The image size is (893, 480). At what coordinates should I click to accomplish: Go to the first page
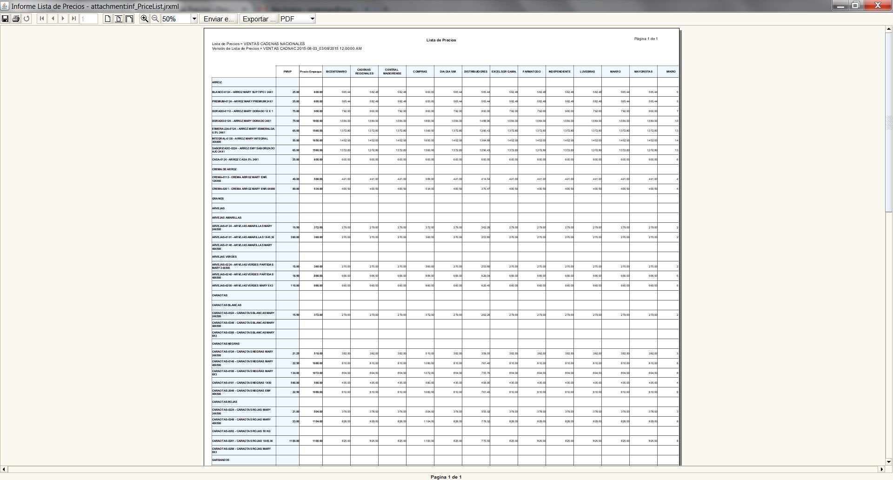coord(42,19)
